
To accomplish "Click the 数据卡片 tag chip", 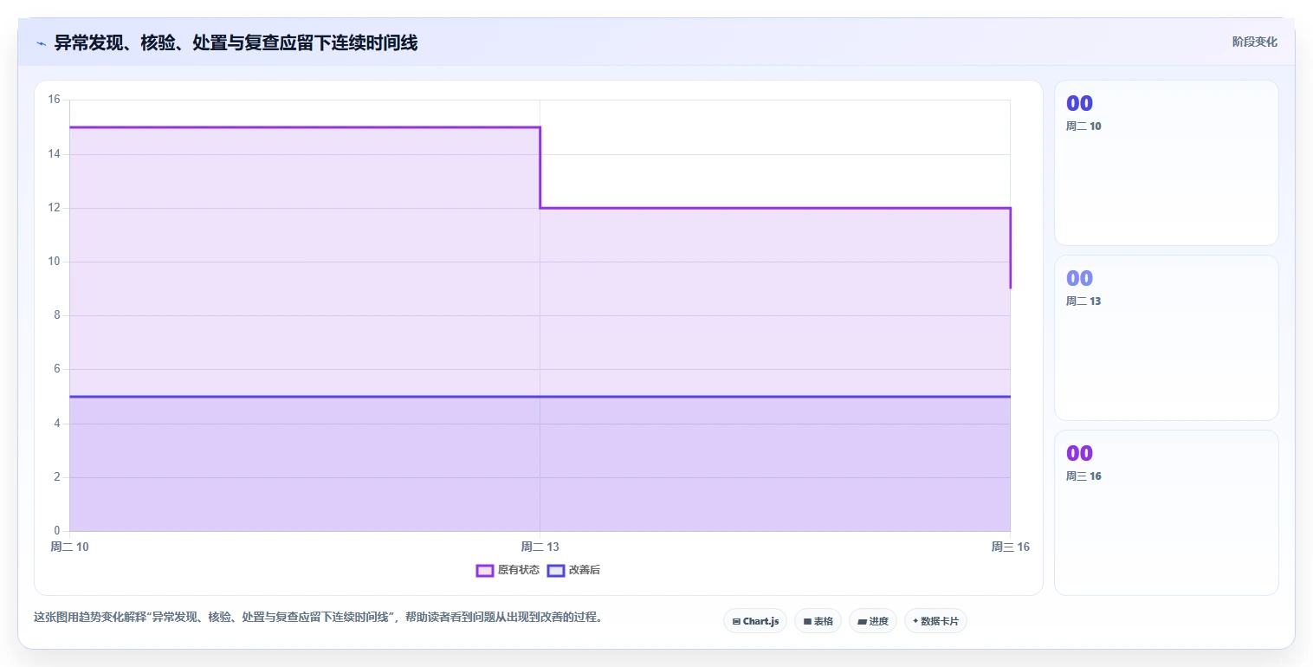I will pos(935,621).
